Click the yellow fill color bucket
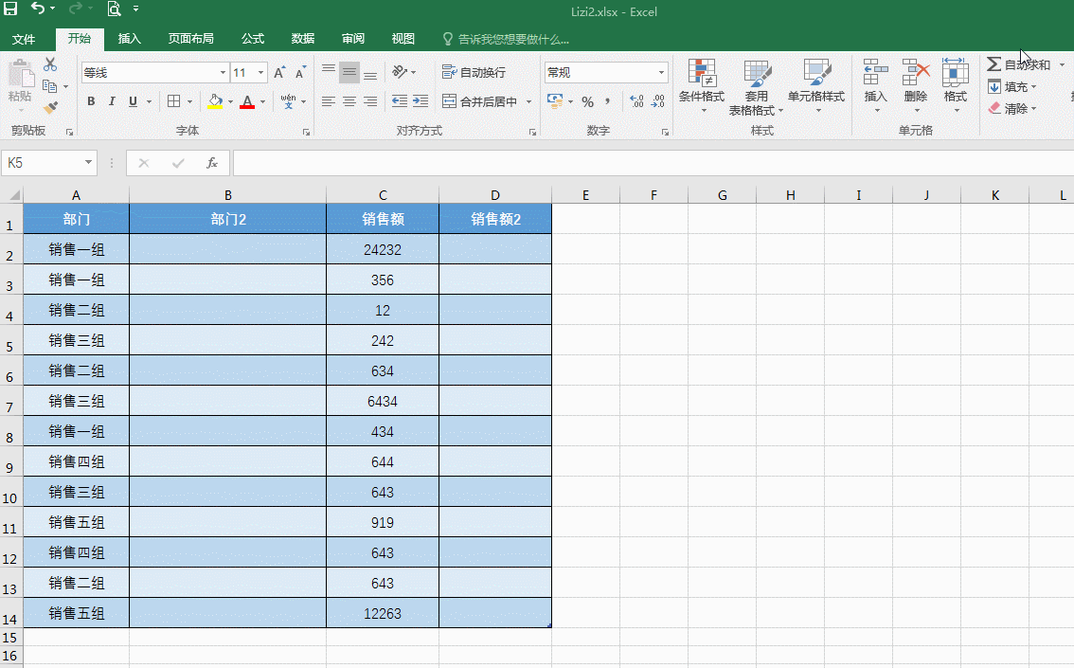Viewport: 1074px width, 668px height. tap(215, 101)
